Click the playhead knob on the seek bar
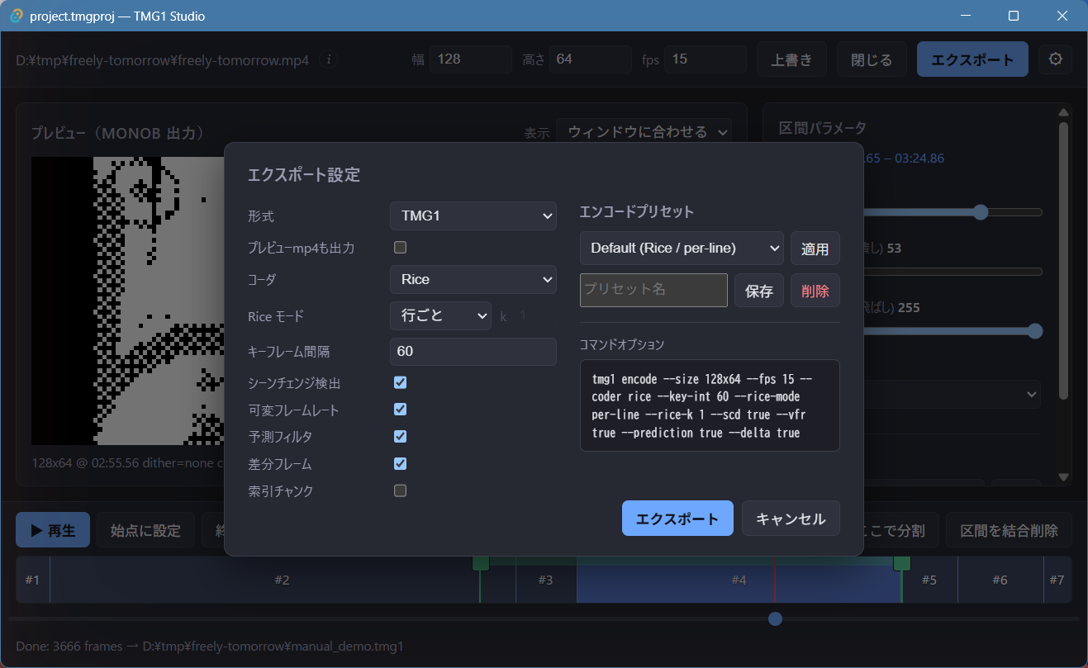This screenshot has height=668, width=1088. pyautogui.click(x=775, y=618)
